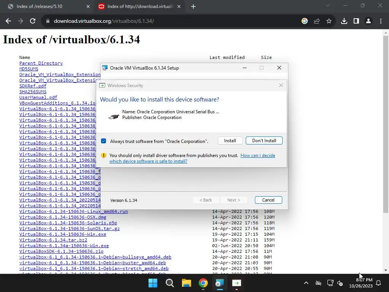389x292 pixels.
Task: Open the Google account icon in address bar
Action: tap(305, 21)
